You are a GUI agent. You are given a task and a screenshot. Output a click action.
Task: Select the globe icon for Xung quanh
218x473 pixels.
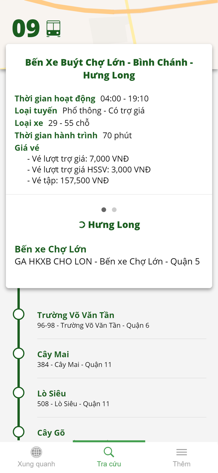pos(36,452)
